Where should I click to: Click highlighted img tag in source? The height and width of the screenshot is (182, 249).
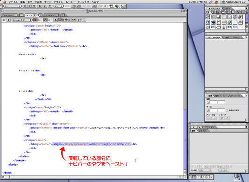coord(92,144)
